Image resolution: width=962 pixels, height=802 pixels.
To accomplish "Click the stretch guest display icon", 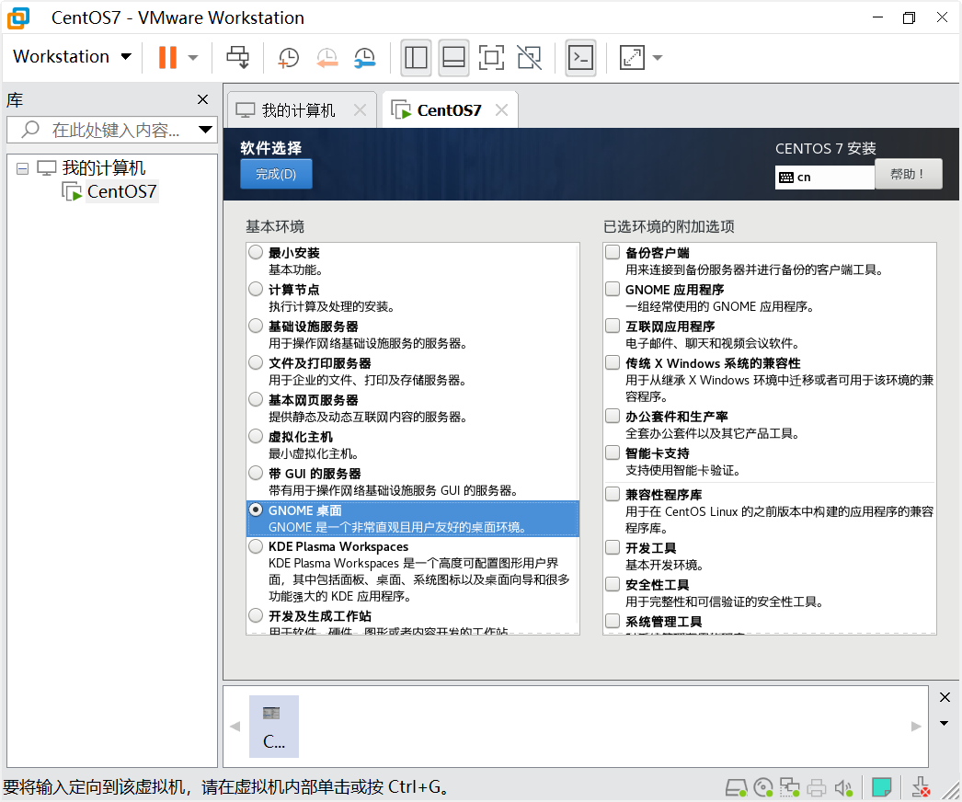I will click(632, 58).
